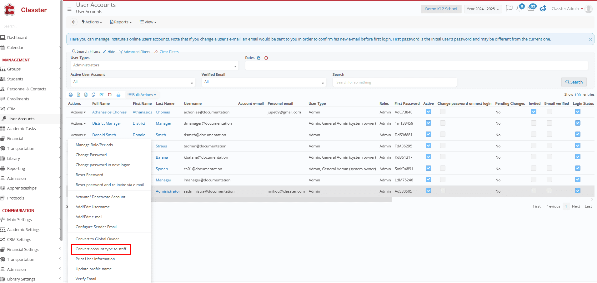
Task: Open the Classter Admin user menu
Action: point(567,9)
